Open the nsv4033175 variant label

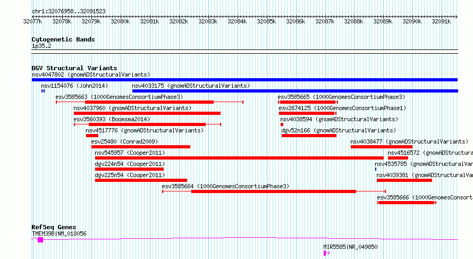click(191, 86)
